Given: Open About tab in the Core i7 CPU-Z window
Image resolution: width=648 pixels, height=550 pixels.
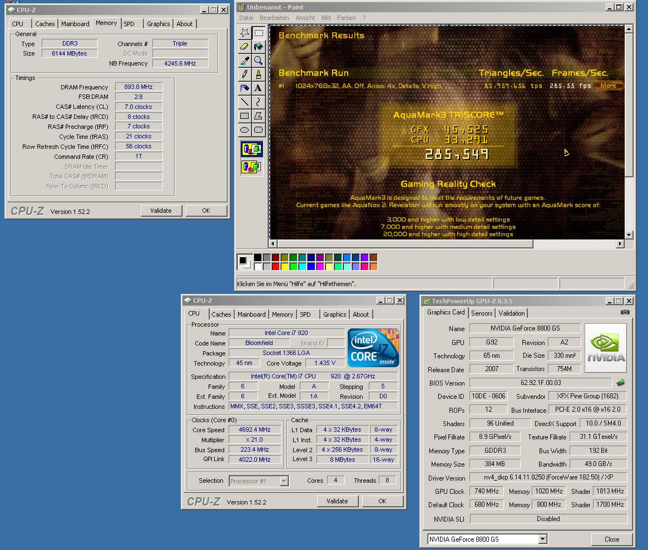Looking at the screenshot, I should tap(361, 314).
